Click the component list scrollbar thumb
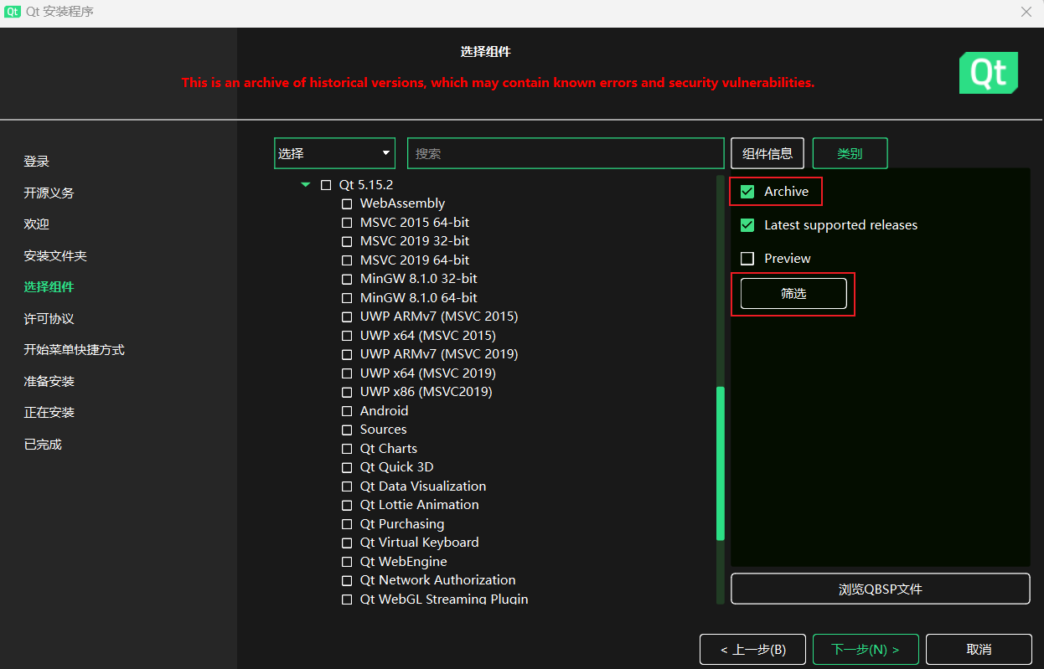 720,463
